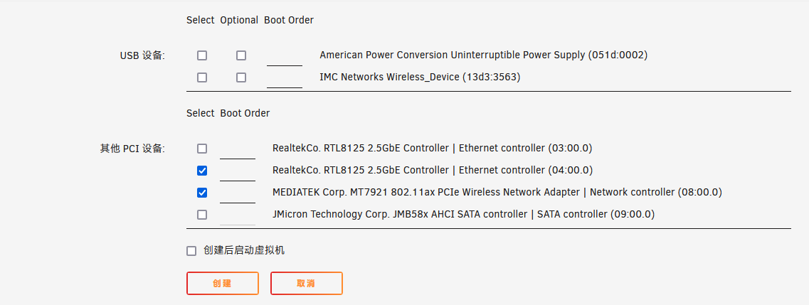Select JMicron JMB58x SATA controller checkbox
Screen dimensions: 809x305
click(202, 215)
